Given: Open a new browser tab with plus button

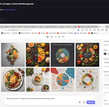Looking at the screenshot, I should tap(107, 27).
